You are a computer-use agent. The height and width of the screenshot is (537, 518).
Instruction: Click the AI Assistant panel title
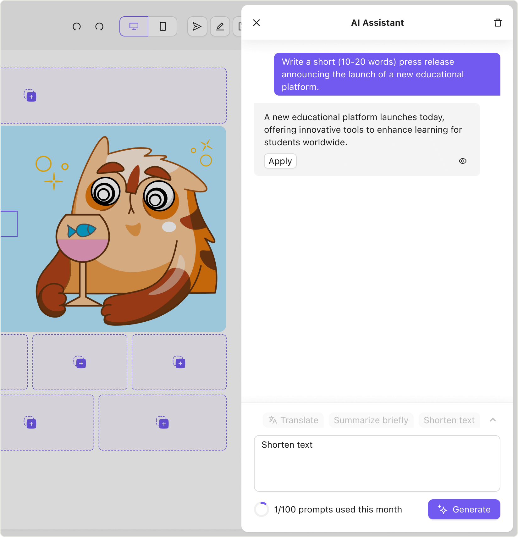tap(377, 23)
